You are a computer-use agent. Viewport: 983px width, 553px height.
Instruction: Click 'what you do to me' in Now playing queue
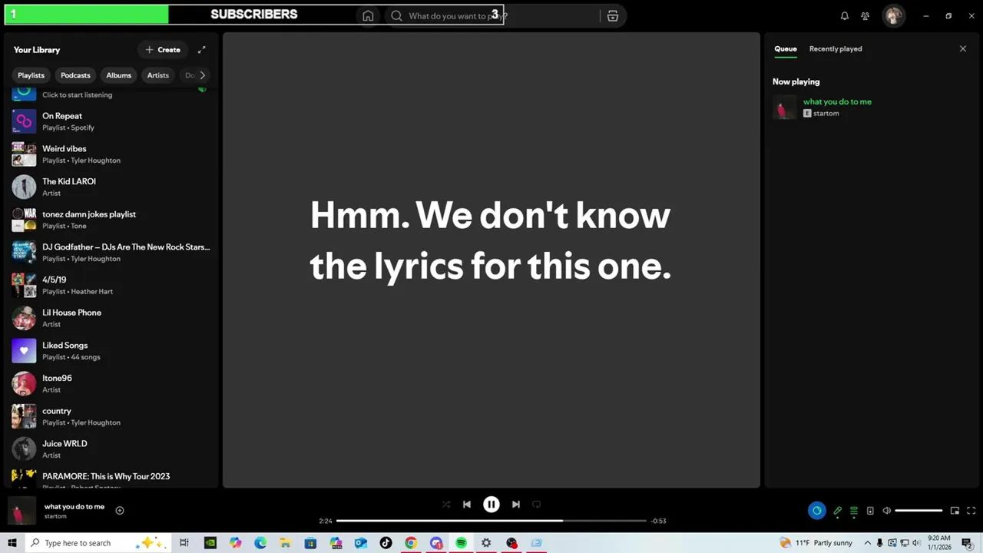(x=837, y=101)
